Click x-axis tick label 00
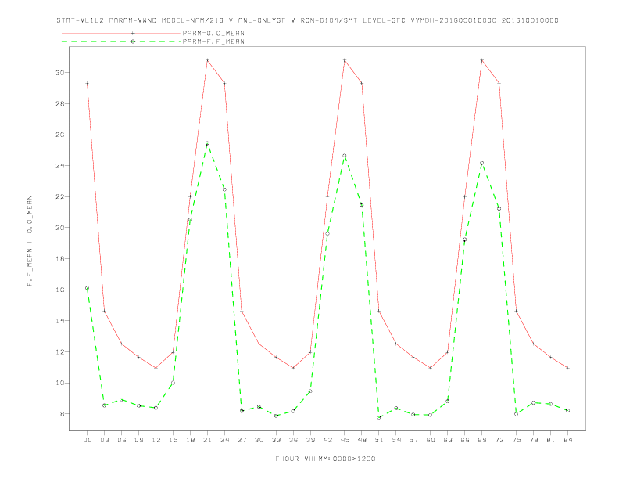 pos(88,440)
